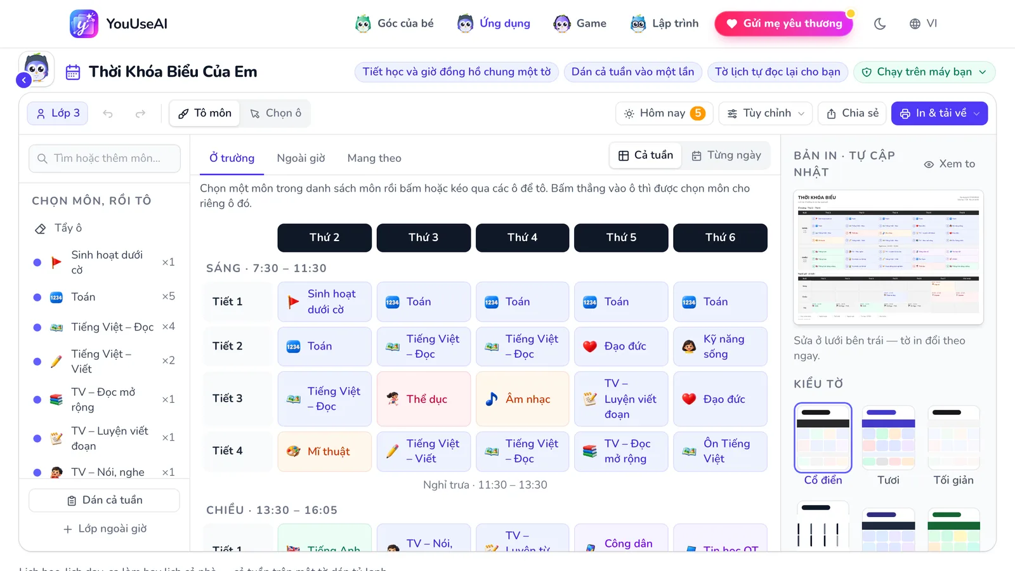Viewport: 1015px width, 571px height.
Task: Pick Sinh hoạt dưới cờ in the subject list
Action: point(105,262)
